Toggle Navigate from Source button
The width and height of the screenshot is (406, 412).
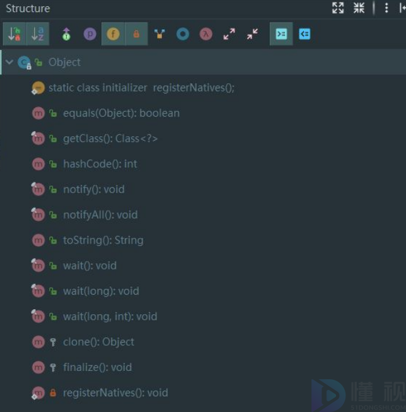coord(304,34)
